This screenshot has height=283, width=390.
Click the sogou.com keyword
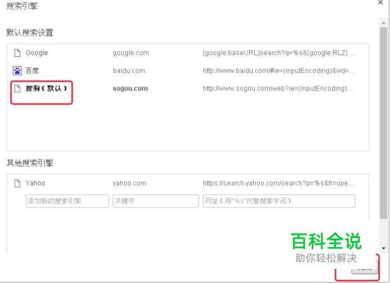(130, 89)
